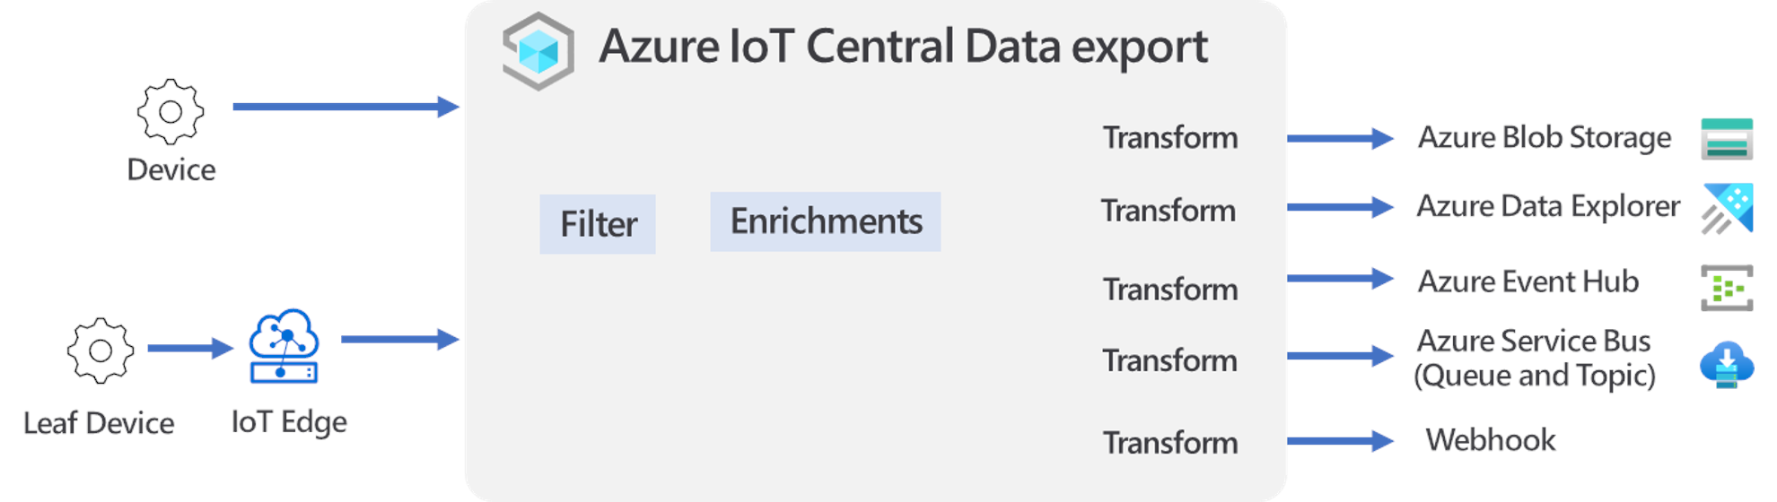Select the Filter box

click(x=598, y=224)
